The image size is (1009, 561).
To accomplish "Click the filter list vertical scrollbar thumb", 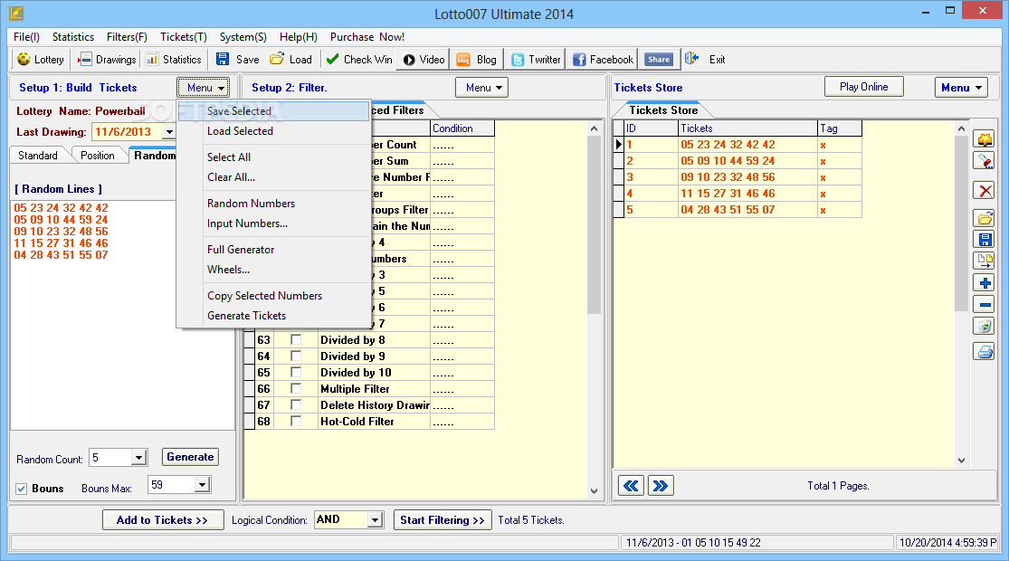I will [594, 225].
